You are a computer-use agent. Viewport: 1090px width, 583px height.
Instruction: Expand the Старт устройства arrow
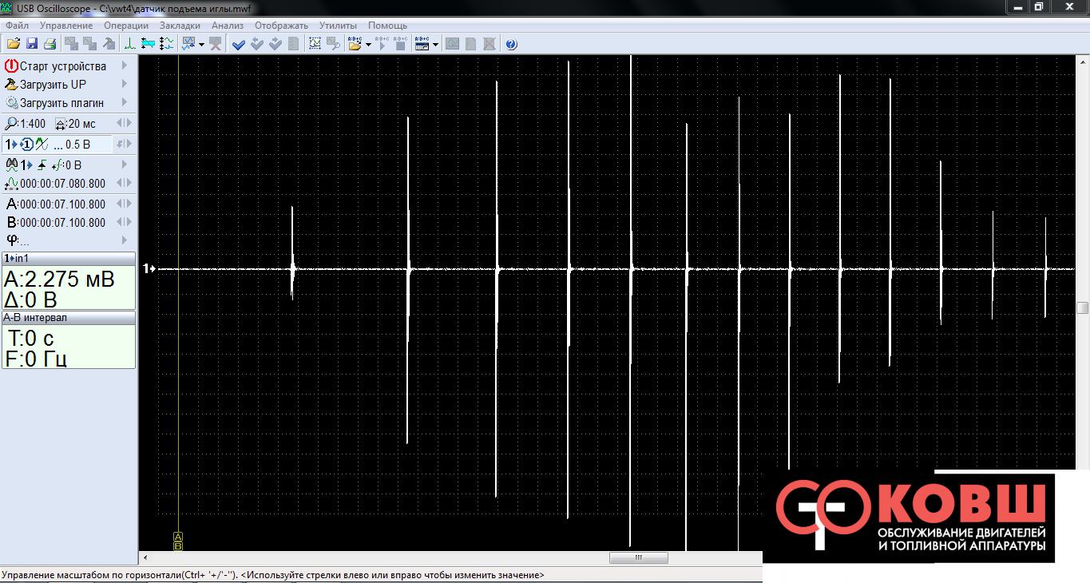tap(124, 65)
